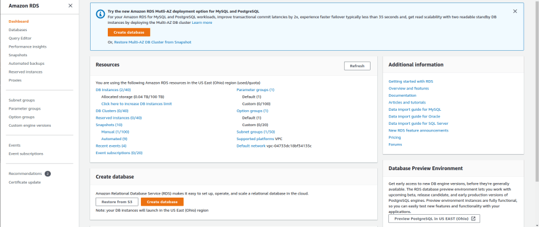
Task: Click the info icon in the banner
Action: tap(100, 13)
